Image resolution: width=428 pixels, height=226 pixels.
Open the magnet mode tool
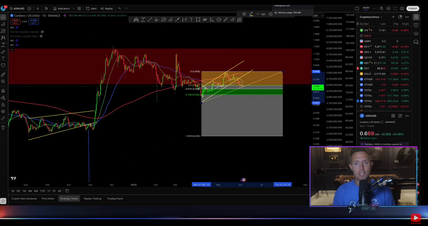(3, 91)
